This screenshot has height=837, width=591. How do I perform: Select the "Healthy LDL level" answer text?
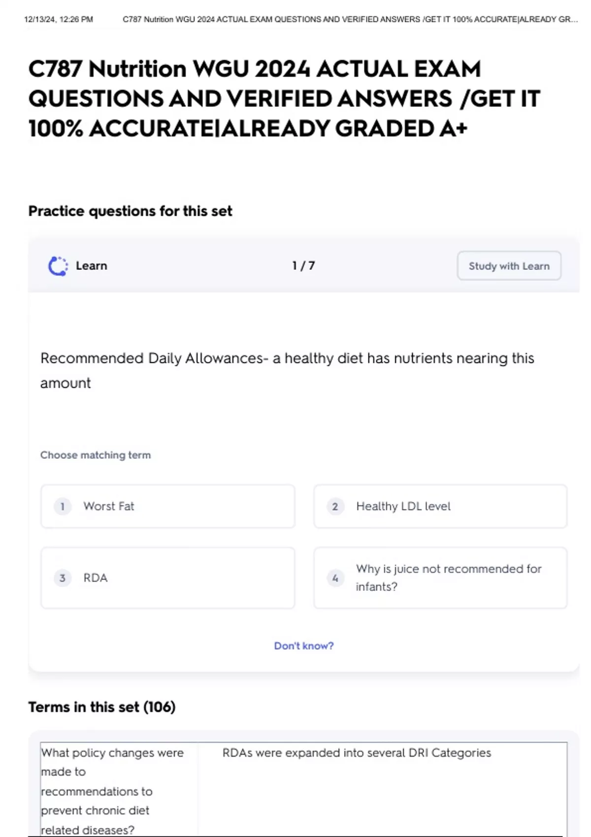pos(403,506)
